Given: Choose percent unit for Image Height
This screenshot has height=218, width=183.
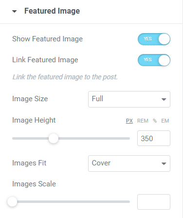Looking at the screenshot, I should [155, 121].
